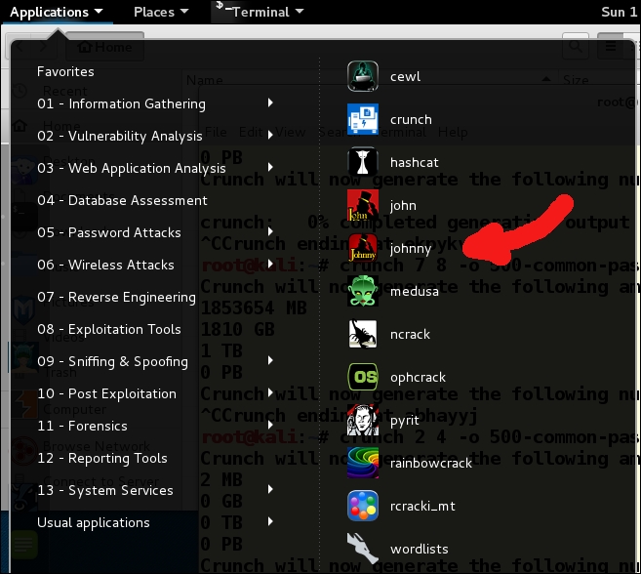Select the wordlists menu label
Image resolution: width=641 pixels, height=574 pixels.
pos(419,549)
